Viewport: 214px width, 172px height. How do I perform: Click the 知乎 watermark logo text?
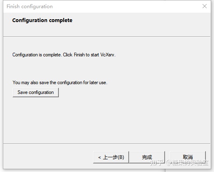pyautogui.click(x=156, y=163)
